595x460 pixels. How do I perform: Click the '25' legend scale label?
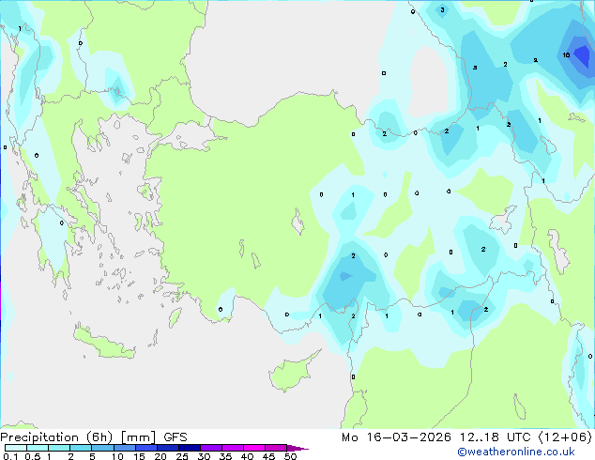click(x=182, y=456)
